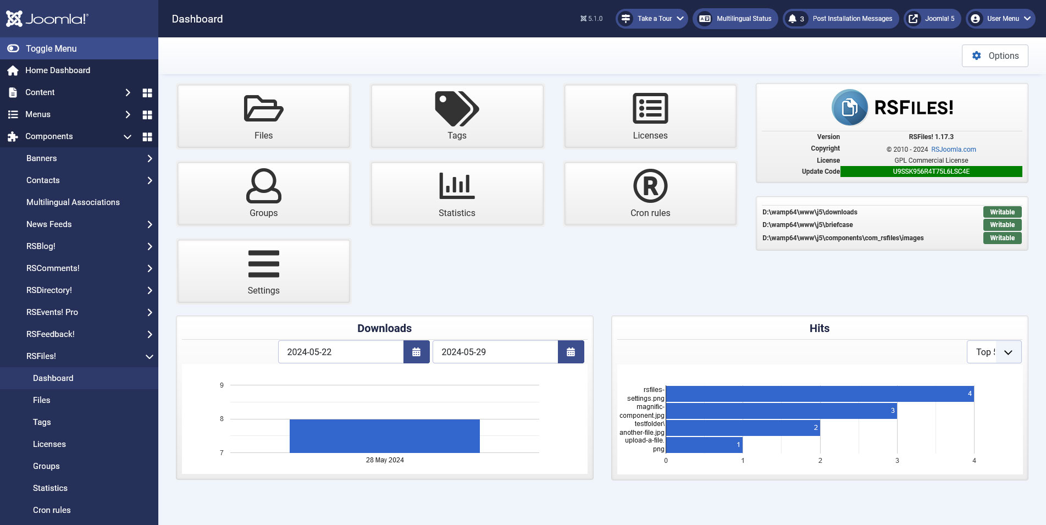Open Menus dashboard grid icon
Image resolution: width=1046 pixels, height=525 pixels.
point(147,114)
